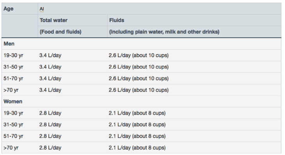Click Women 19-30 yr 2.8 L/day value
The image size is (285, 155).
[x=50, y=113]
